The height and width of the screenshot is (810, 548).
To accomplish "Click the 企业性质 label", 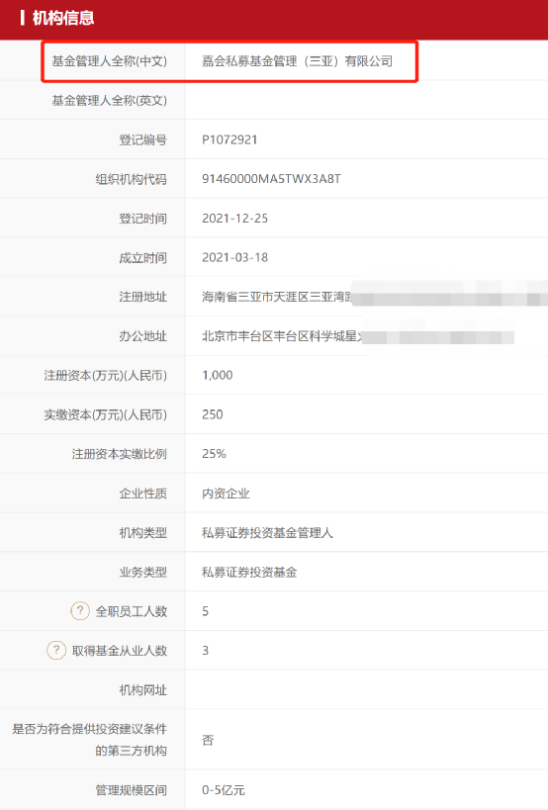I will tap(143, 494).
